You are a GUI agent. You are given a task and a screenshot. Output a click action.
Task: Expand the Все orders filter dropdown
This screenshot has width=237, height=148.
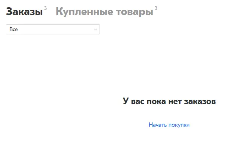point(53,30)
